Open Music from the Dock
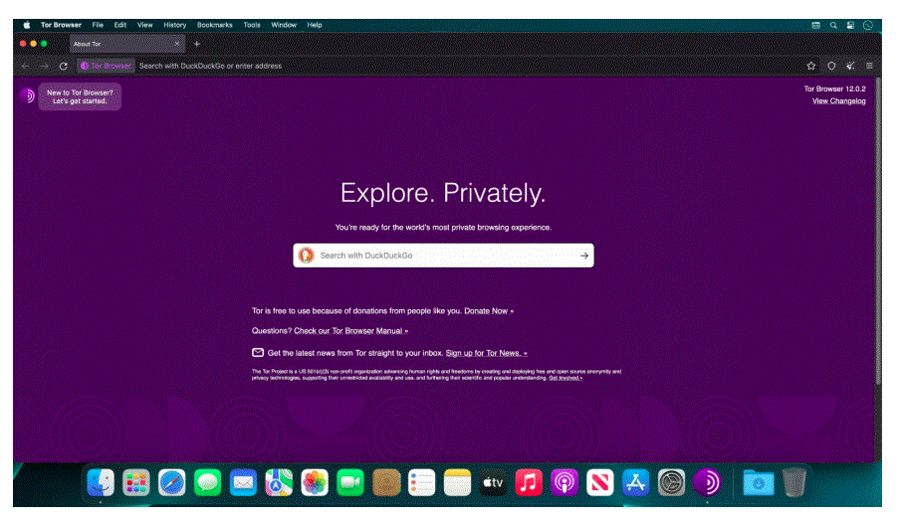This screenshot has width=897, height=523. point(529,483)
